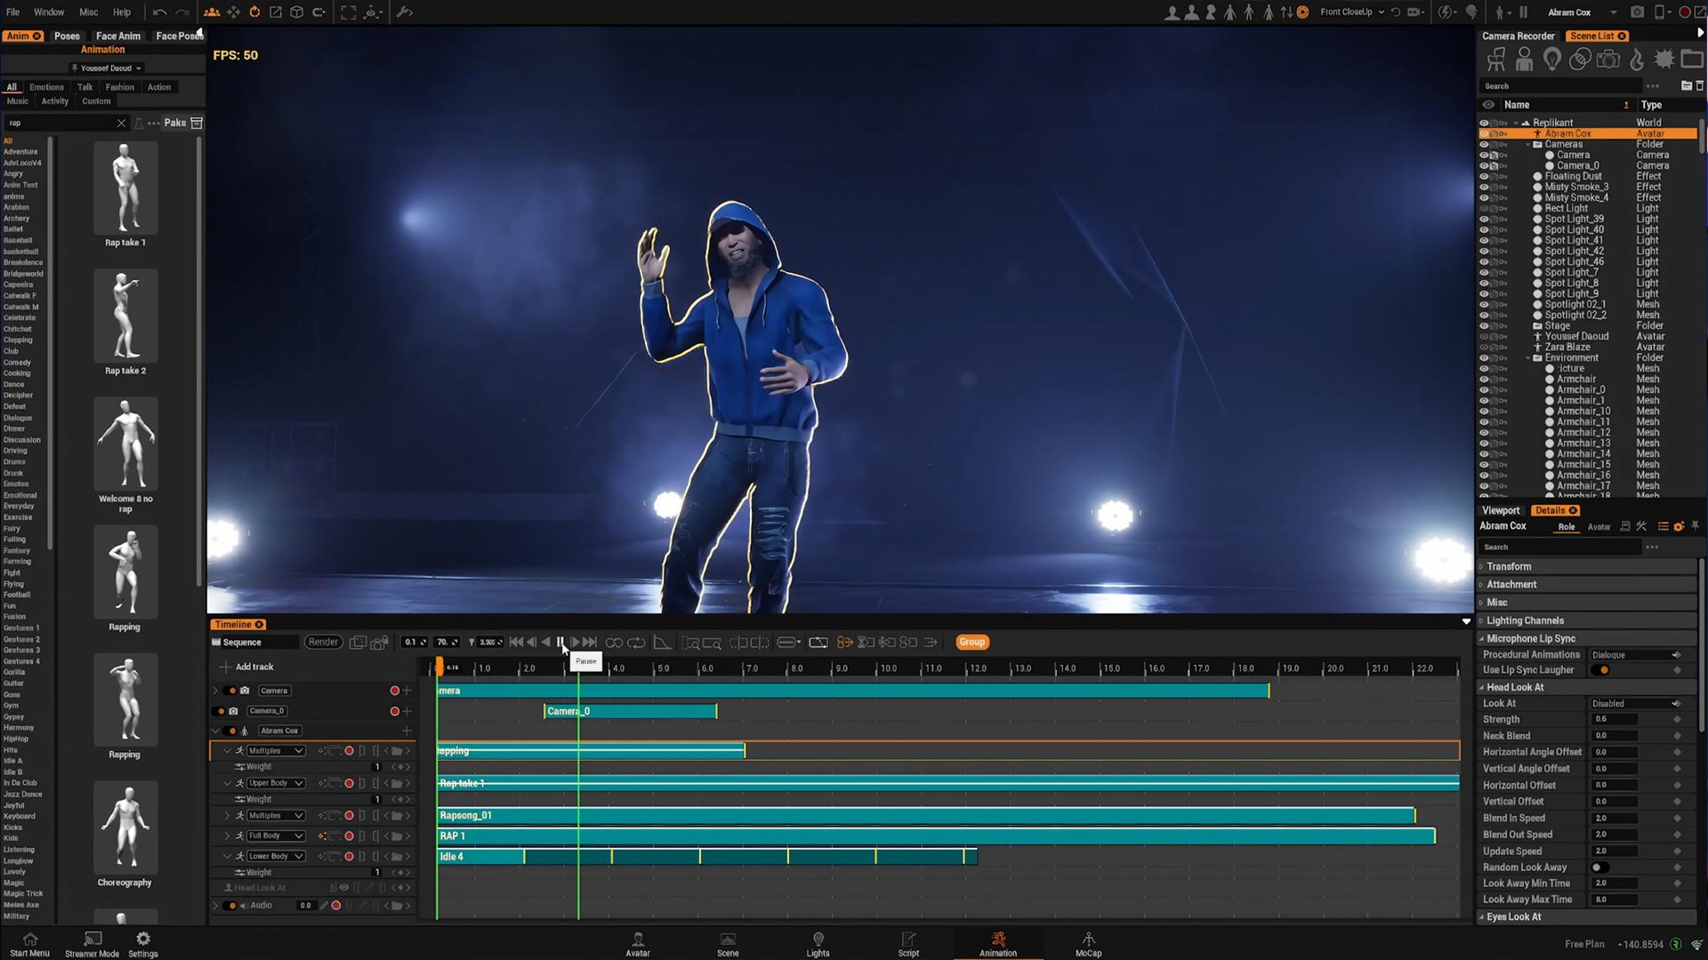Open the Front CloseUp camera dropdown

[x=1351, y=12]
